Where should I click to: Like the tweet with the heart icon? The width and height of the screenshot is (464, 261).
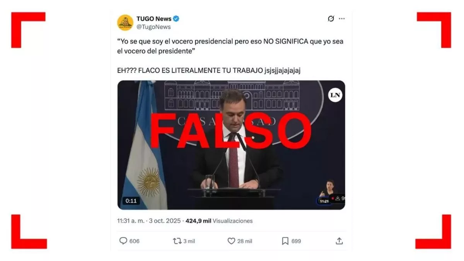pos(231,241)
